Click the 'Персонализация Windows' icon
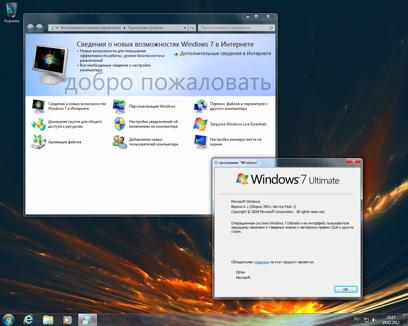408x326 pixels. point(120,106)
